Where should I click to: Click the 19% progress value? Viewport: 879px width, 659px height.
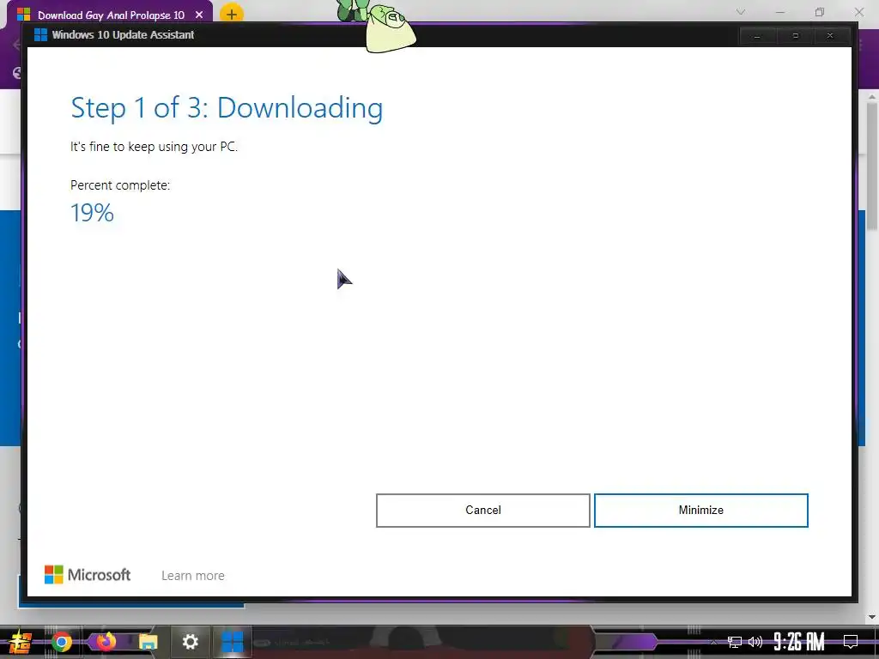pos(92,213)
